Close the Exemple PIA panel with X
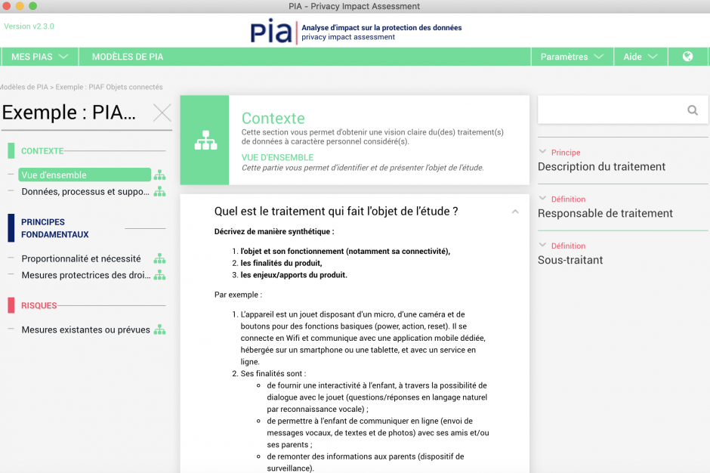 click(x=162, y=113)
